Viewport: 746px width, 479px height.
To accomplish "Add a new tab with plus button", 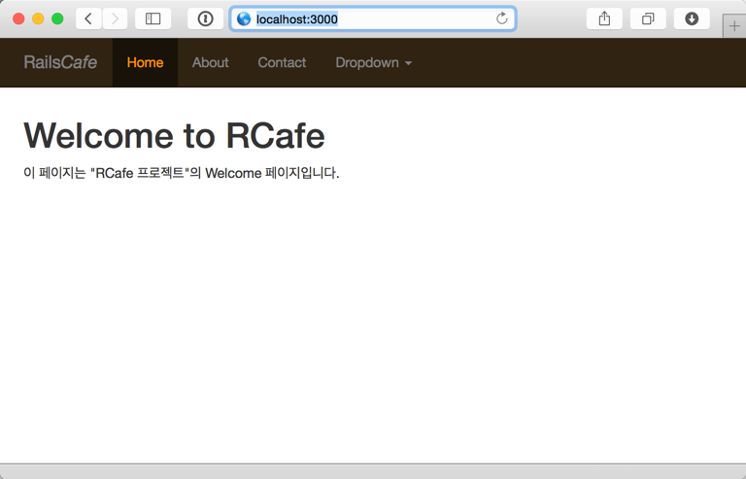I will coord(734,26).
